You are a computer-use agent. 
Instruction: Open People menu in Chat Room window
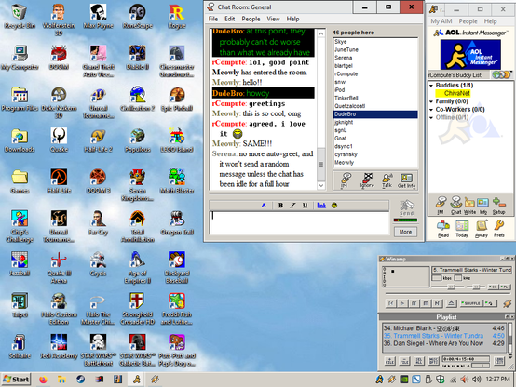click(x=251, y=19)
